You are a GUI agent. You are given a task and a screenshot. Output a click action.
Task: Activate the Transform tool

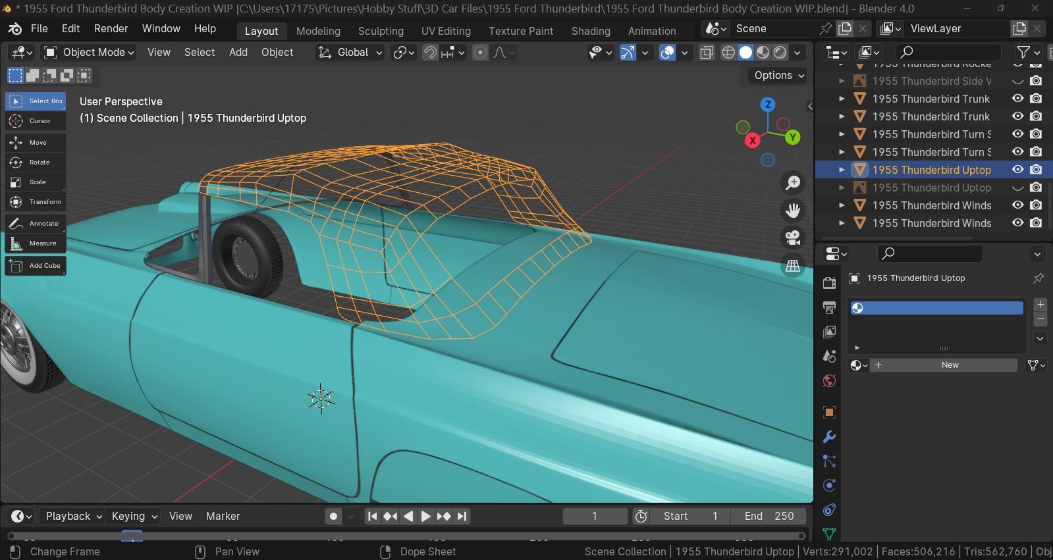click(x=36, y=202)
